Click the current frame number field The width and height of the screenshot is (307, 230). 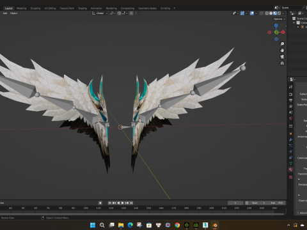tap(235, 203)
